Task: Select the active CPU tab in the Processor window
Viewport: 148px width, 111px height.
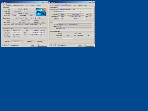Action: [x=4, y=5]
